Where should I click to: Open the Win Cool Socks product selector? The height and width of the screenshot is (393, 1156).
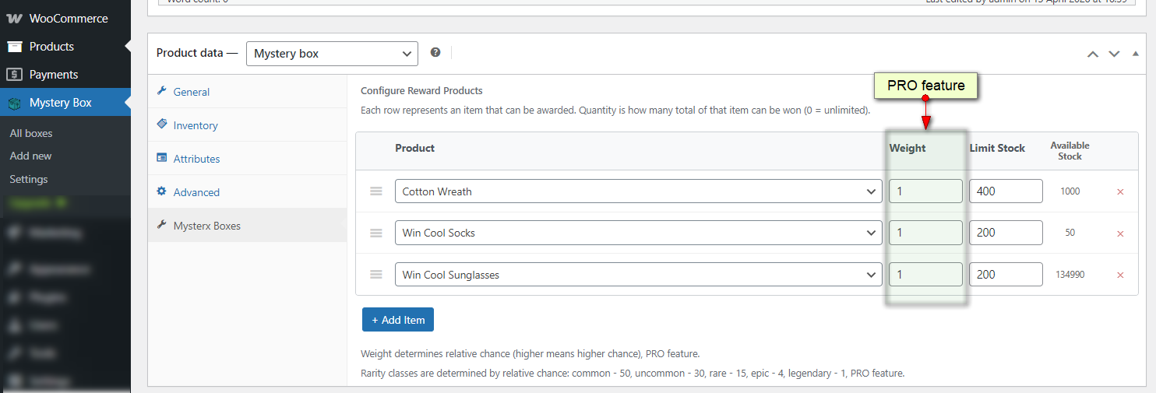click(639, 233)
